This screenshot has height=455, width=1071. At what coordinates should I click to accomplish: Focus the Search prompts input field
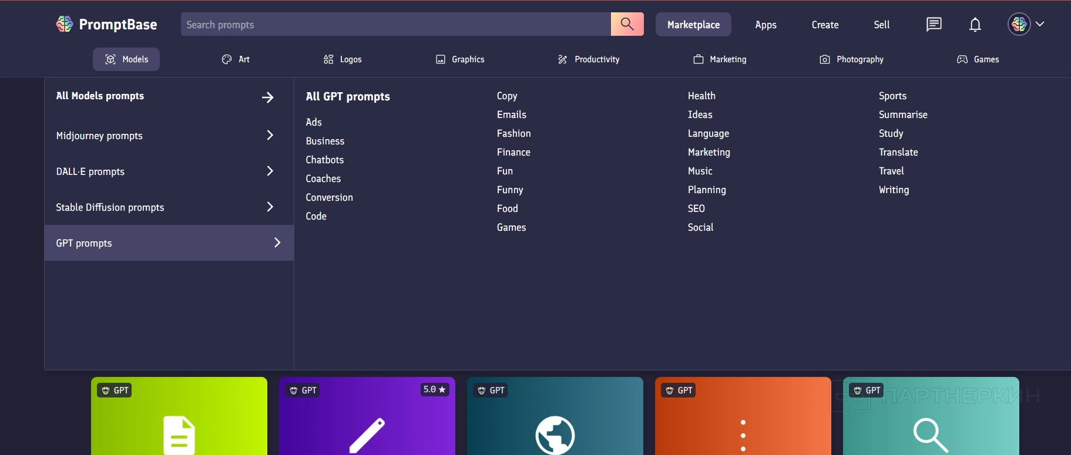[396, 24]
